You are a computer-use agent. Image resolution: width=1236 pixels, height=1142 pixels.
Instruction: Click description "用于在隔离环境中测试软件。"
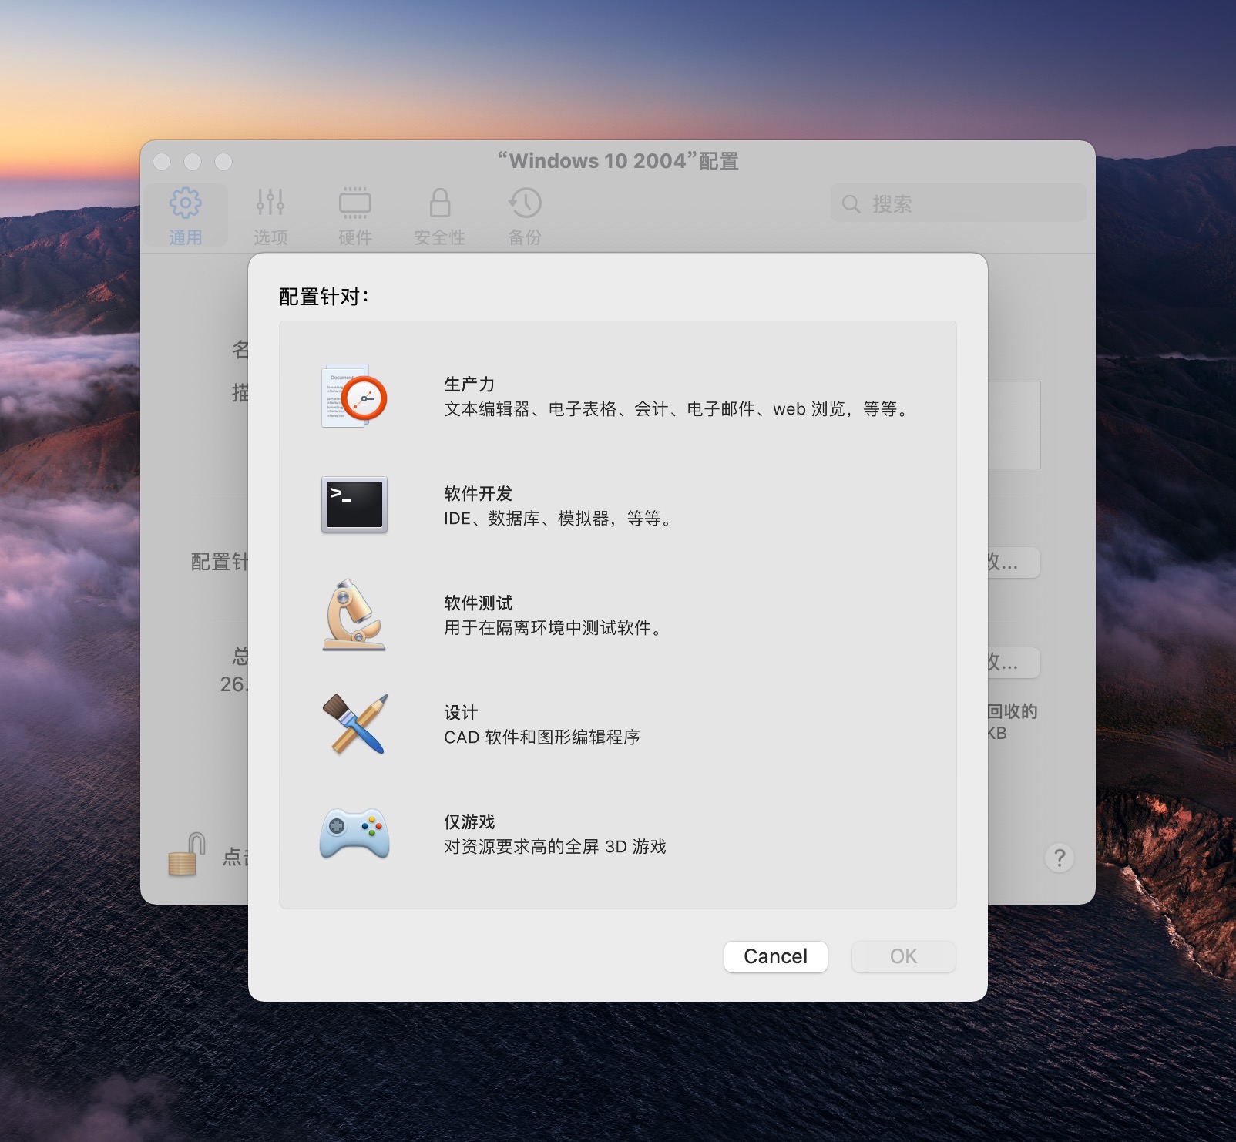(553, 628)
